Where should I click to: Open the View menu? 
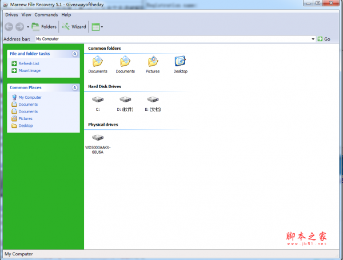pos(26,15)
